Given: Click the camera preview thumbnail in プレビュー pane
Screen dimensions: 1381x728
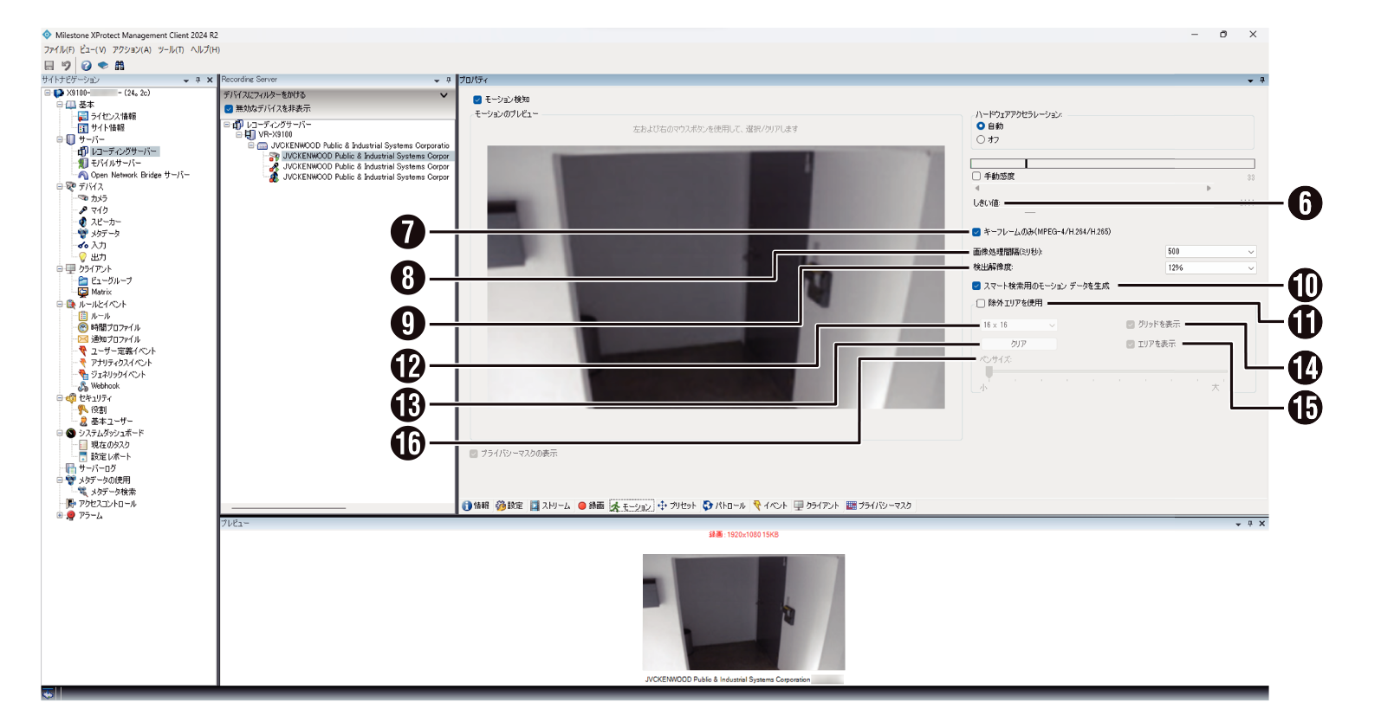Looking at the screenshot, I should point(743,612).
